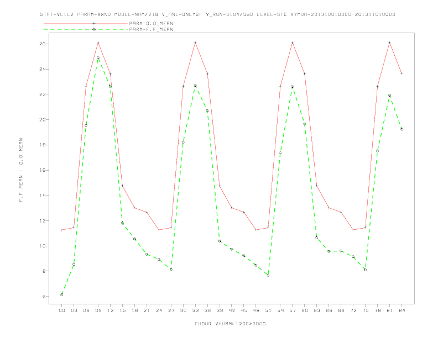Click green circle data point at hour 51
Viewport: 438px width, 338px height.
pyautogui.click(x=268, y=275)
